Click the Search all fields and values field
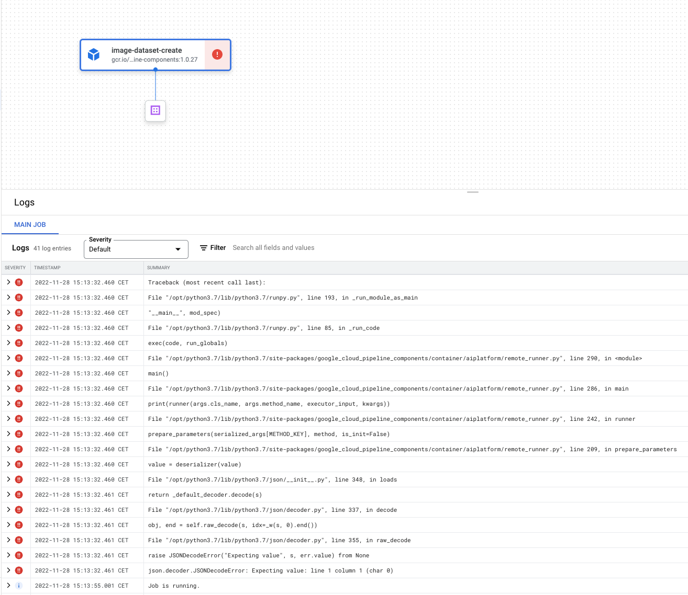Image resolution: width=688 pixels, height=595 pixels. tap(273, 247)
